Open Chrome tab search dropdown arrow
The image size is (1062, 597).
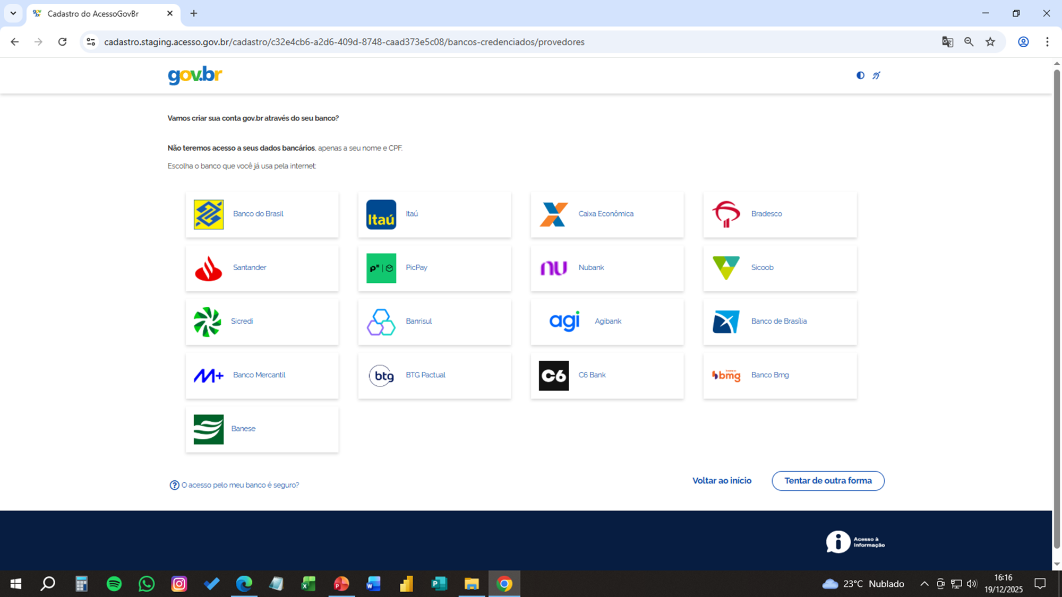[x=13, y=13]
